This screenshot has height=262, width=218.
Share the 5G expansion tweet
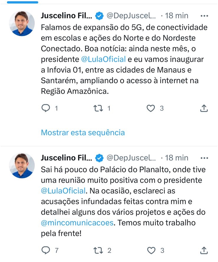[204, 108]
